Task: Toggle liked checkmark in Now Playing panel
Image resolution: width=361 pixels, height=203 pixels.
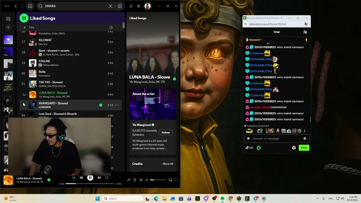Action: [x=174, y=79]
